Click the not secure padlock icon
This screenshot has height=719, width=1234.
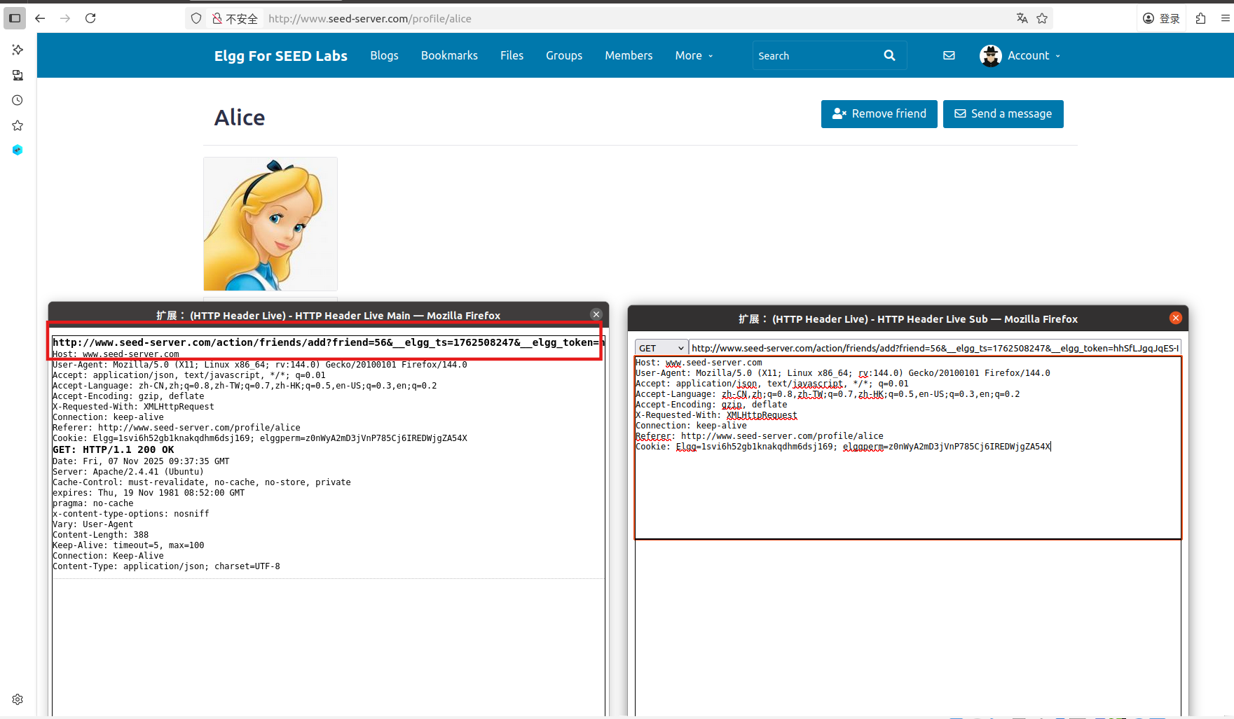217,18
